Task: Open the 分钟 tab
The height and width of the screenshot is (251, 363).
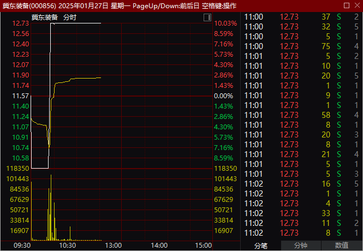Action: [301, 246]
